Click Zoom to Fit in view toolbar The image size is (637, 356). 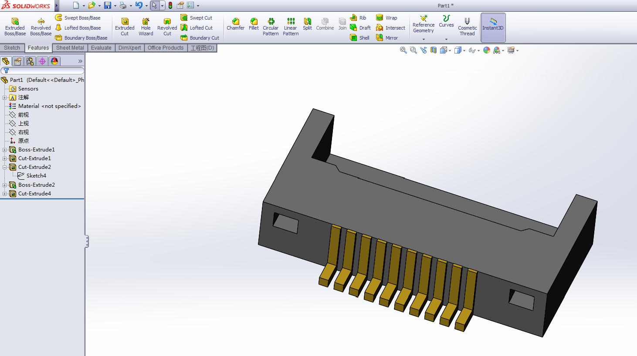pyautogui.click(x=403, y=50)
